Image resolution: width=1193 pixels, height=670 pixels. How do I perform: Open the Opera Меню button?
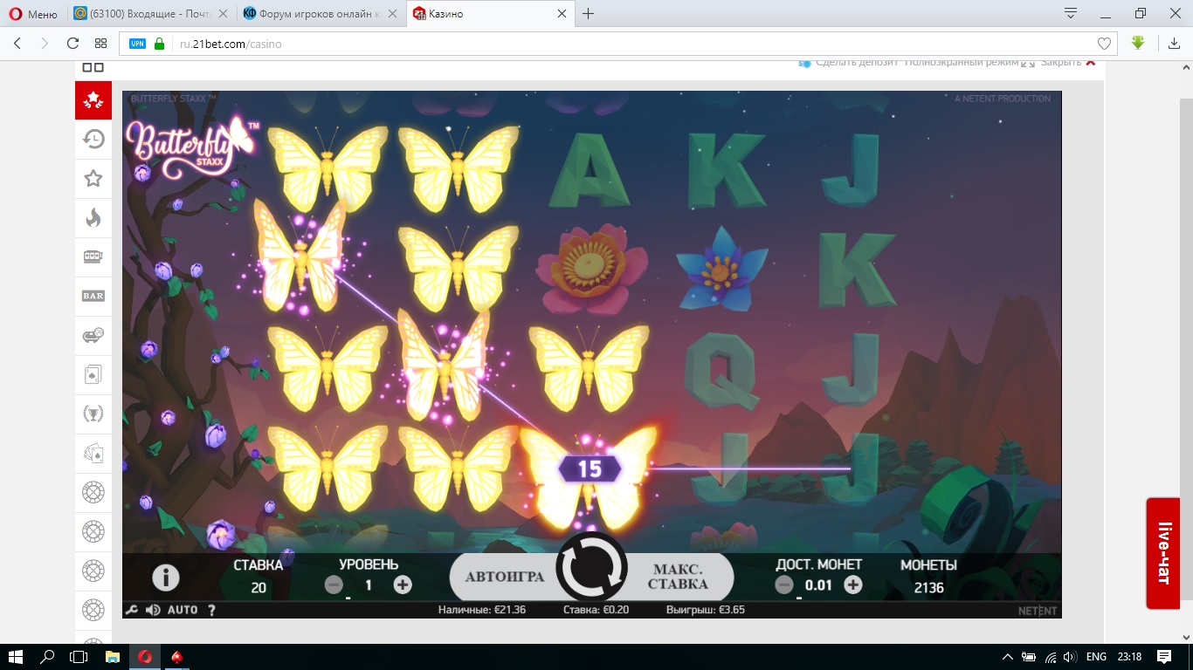pos(33,14)
